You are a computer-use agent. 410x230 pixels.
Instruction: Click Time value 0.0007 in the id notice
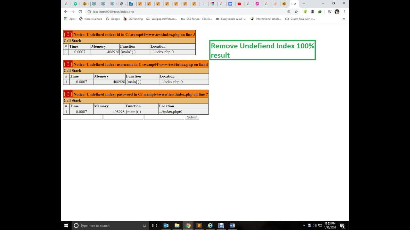point(80,52)
